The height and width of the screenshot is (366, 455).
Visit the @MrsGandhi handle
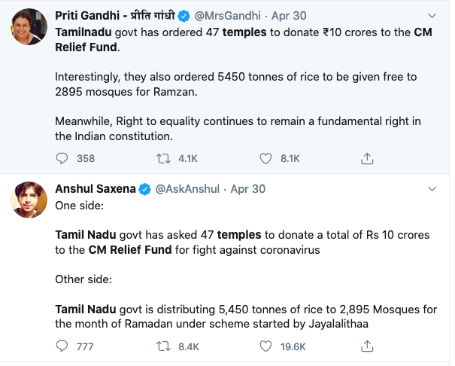(227, 16)
